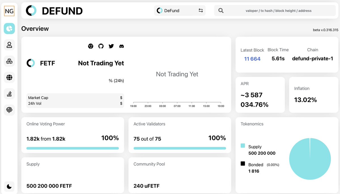Click the FETF token logo

click(x=31, y=63)
